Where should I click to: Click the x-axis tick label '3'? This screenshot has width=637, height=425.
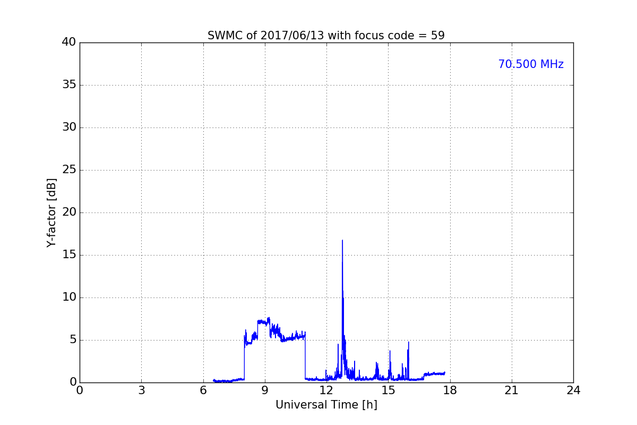(141, 390)
